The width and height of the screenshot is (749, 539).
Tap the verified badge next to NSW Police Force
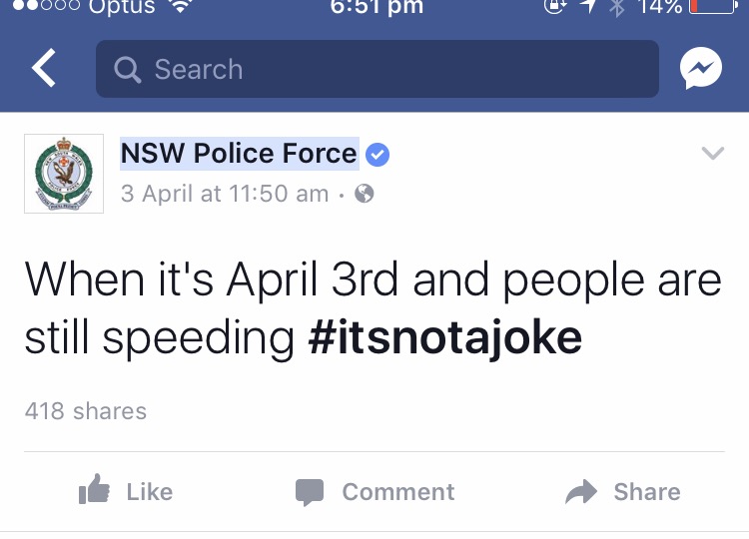377,155
